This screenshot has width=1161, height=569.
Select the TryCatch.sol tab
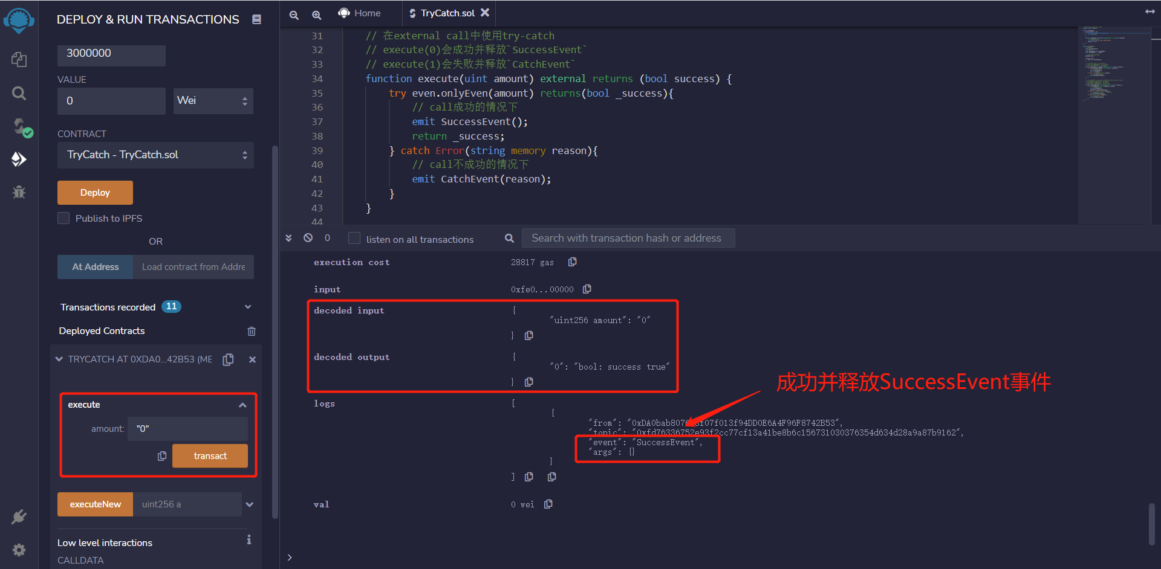point(446,13)
